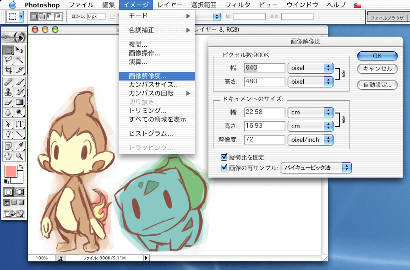Select the Line tool
Screen dimensions: 410x270
point(20,134)
